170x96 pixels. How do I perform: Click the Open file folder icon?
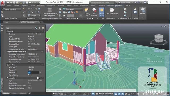coord(11,2)
